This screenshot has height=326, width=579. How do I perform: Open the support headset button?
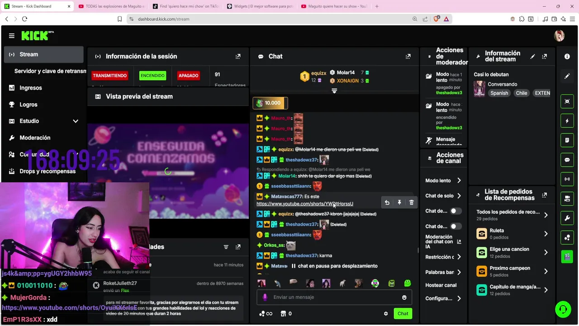[563, 309]
